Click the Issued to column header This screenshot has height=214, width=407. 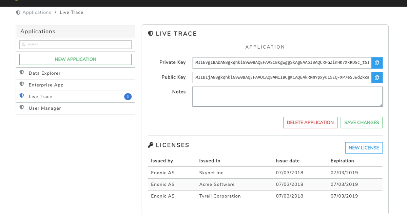coord(210,161)
